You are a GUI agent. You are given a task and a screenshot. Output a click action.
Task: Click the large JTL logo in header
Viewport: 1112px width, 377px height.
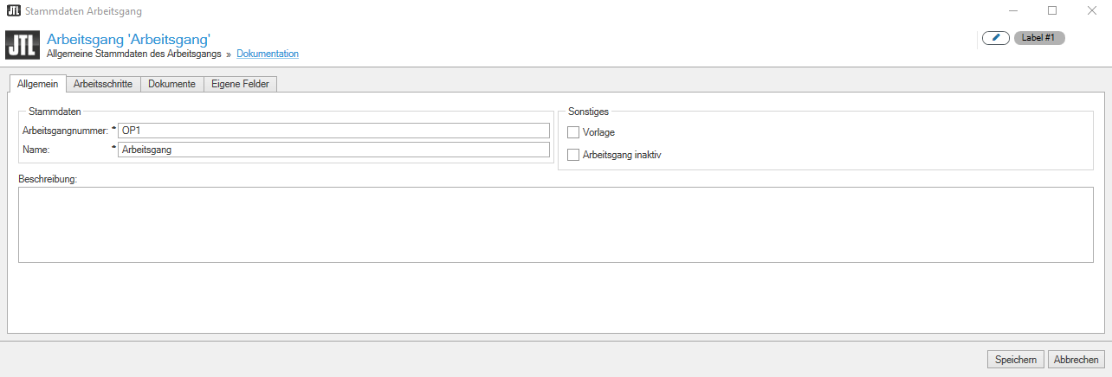22,45
